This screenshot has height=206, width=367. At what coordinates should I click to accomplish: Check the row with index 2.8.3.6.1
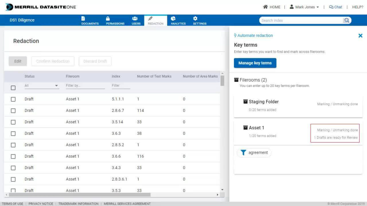click(x=13, y=179)
